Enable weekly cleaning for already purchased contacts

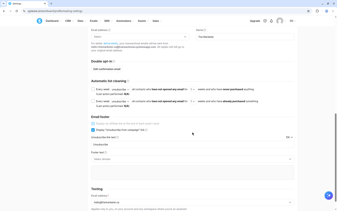click(93, 101)
